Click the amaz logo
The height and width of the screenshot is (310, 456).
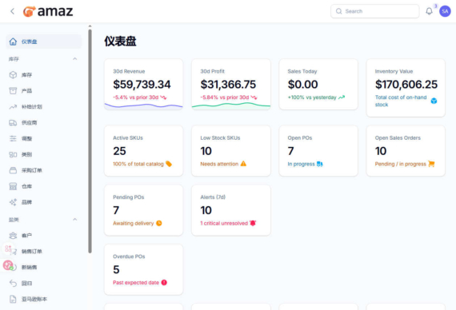pos(48,11)
